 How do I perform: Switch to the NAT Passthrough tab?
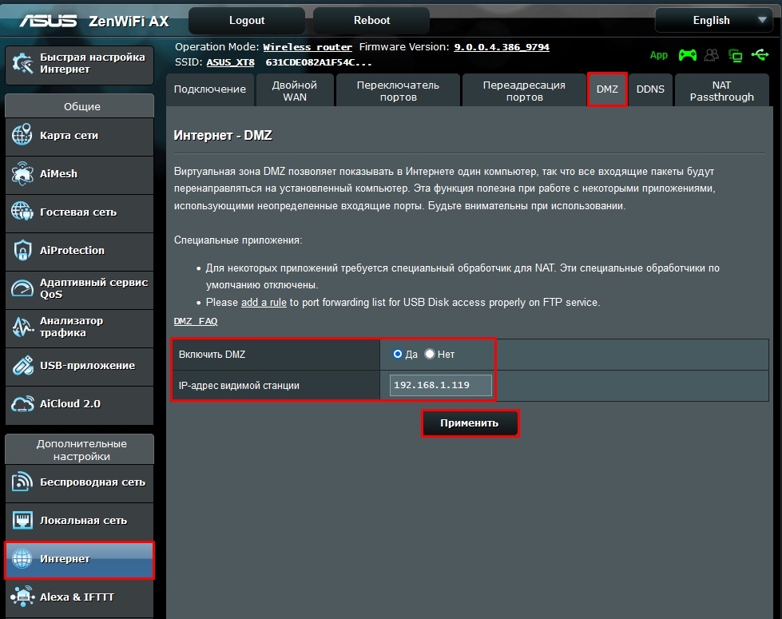[721, 91]
